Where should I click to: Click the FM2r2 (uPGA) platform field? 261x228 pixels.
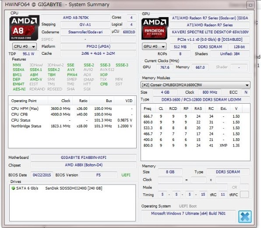(98, 46)
